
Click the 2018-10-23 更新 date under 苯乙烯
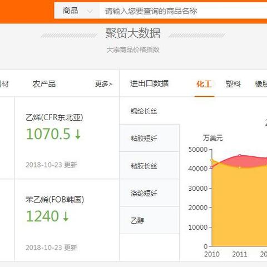[x=51, y=248]
